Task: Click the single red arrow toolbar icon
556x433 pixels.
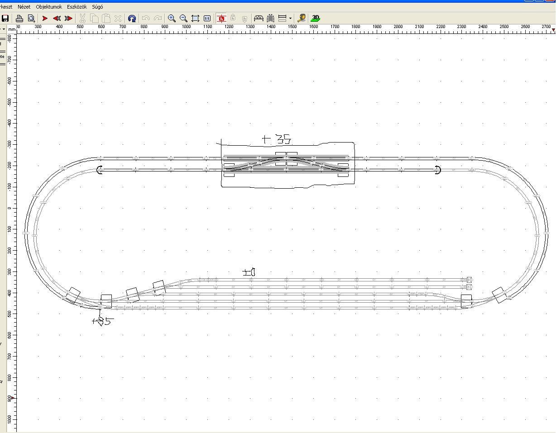Action: [x=45, y=19]
